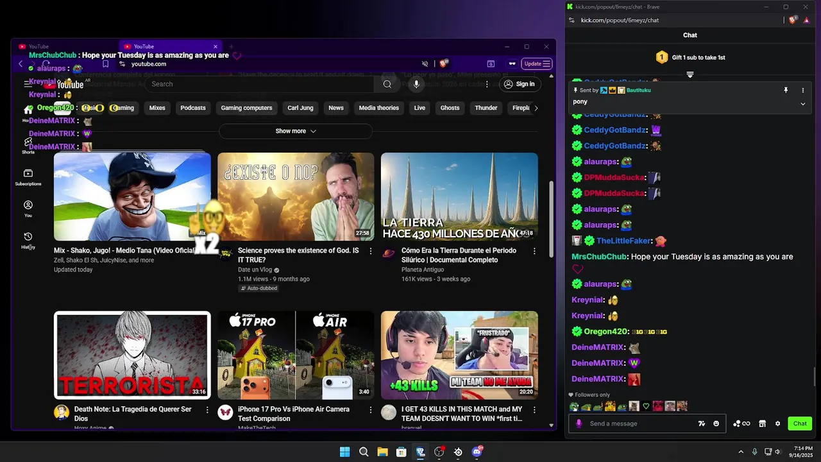Image resolution: width=821 pixels, height=462 pixels.
Task: Open the Kick chat shop icon
Action: pos(763,424)
